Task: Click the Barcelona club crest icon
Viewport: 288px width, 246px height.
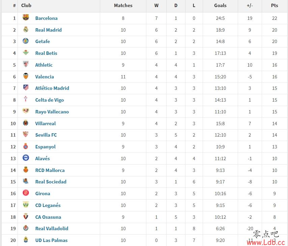Action: [x=26, y=17]
